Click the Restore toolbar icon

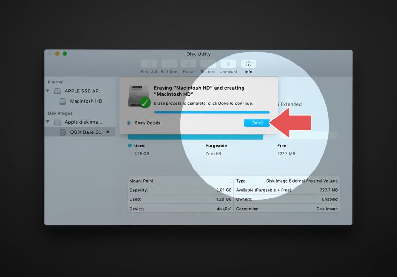point(208,64)
